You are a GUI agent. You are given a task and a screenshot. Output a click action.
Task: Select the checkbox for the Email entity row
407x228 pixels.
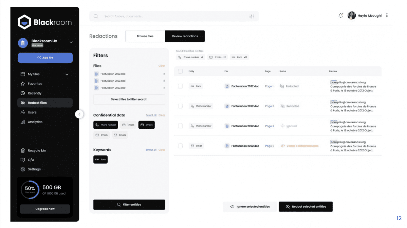(x=180, y=146)
